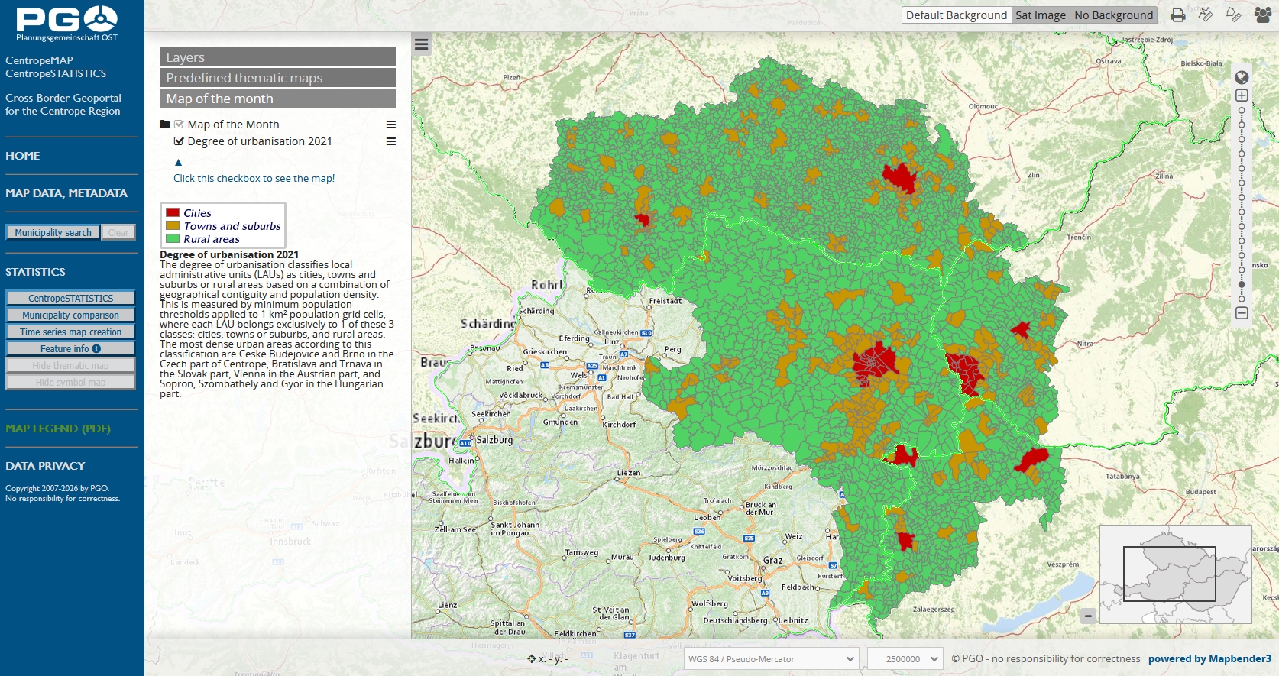
Task: Zoom in with the plus icon
Action: (1242, 95)
